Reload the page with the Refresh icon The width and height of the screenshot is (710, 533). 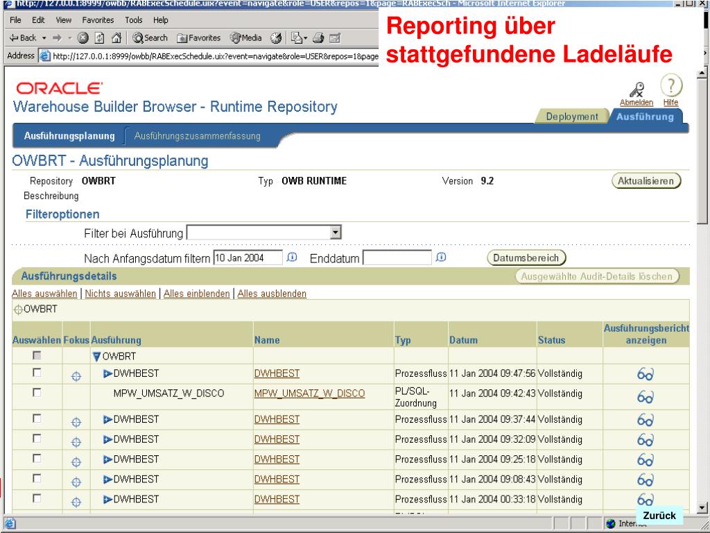(100, 38)
